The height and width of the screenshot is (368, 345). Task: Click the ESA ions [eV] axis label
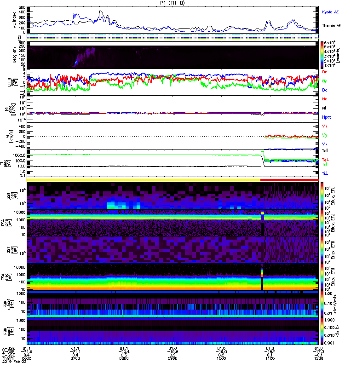(x=6, y=223)
